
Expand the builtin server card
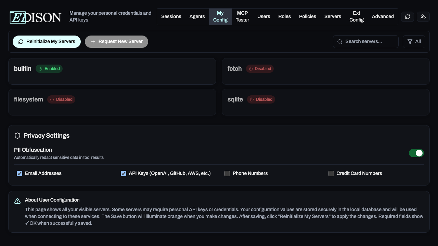click(112, 71)
